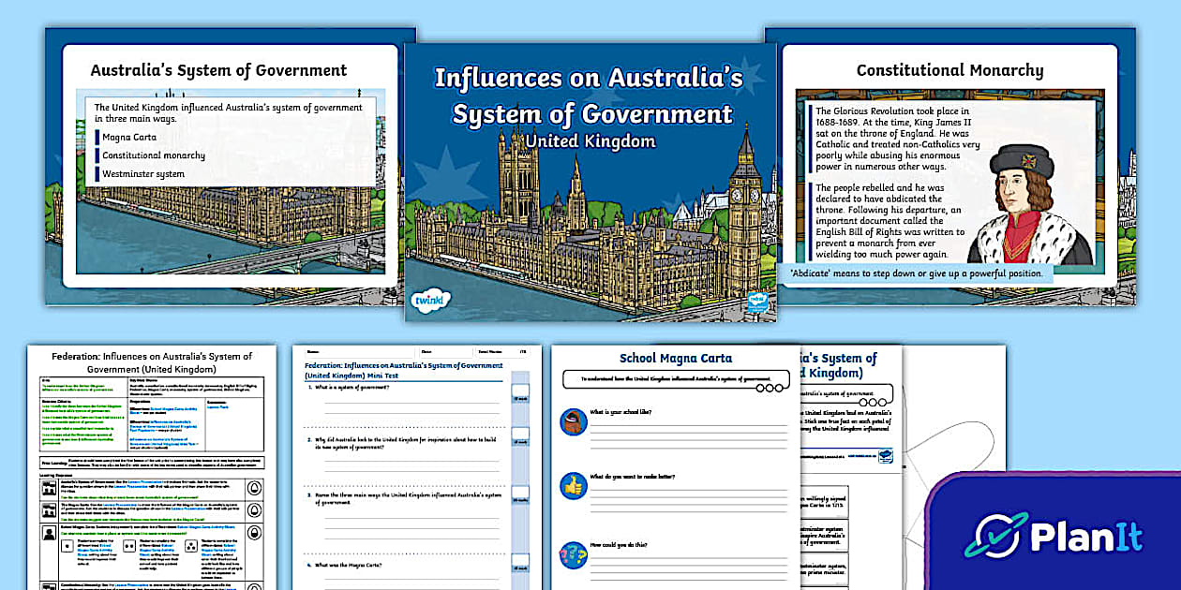Click the small Twinkl badge on the Magna Carta page
Viewport: 1181px width, 590px height.
[885, 456]
